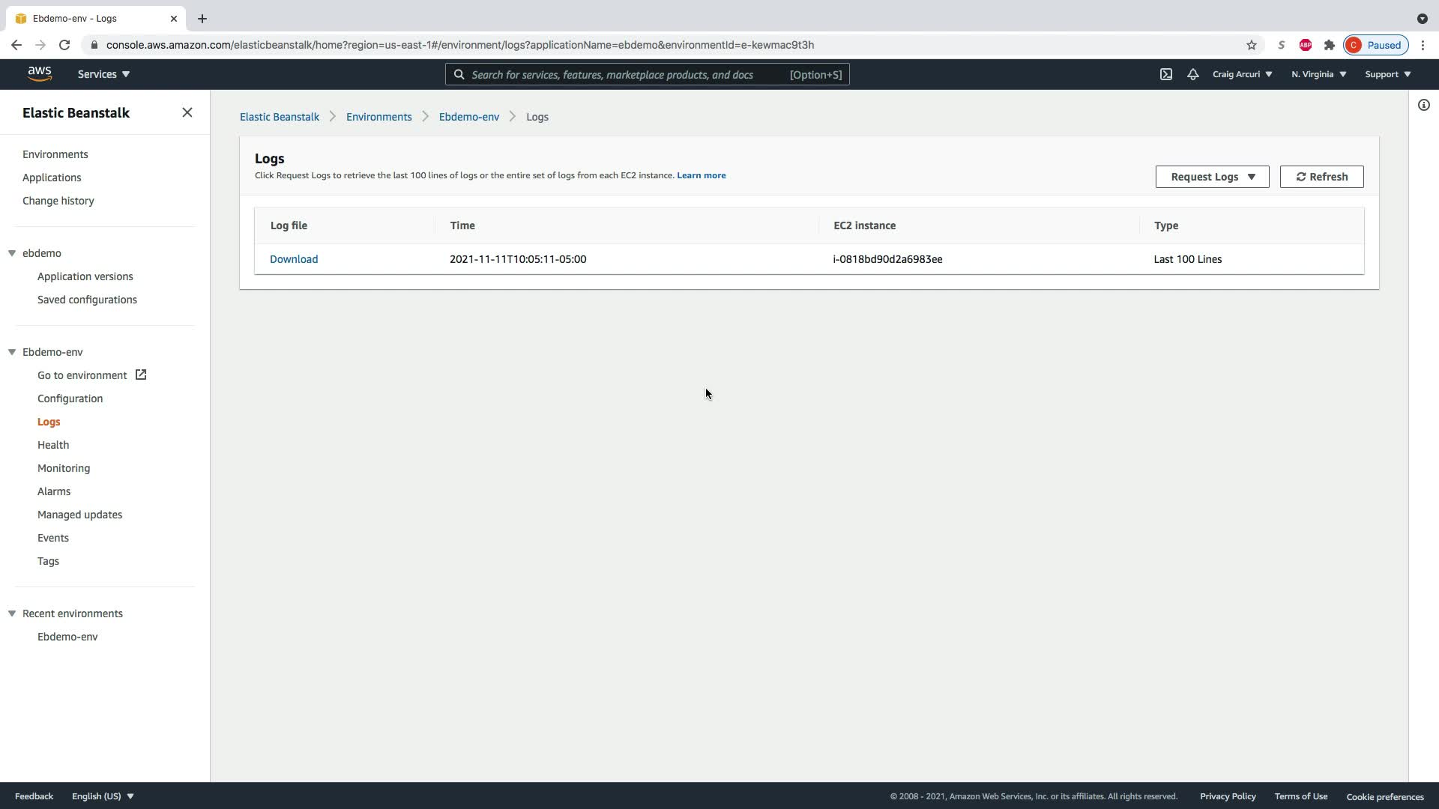Close the Elastic Beanstalk sidebar panel
This screenshot has width=1439, height=809.
tap(187, 112)
